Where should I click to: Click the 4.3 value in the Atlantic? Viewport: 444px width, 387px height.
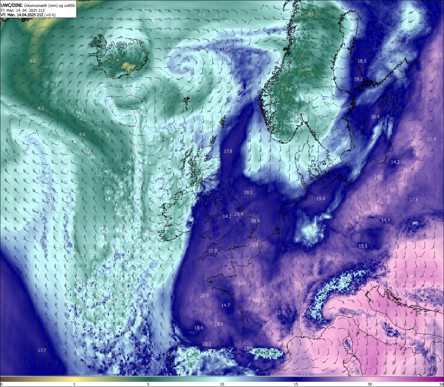pyautogui.click(x=41, y=108)
